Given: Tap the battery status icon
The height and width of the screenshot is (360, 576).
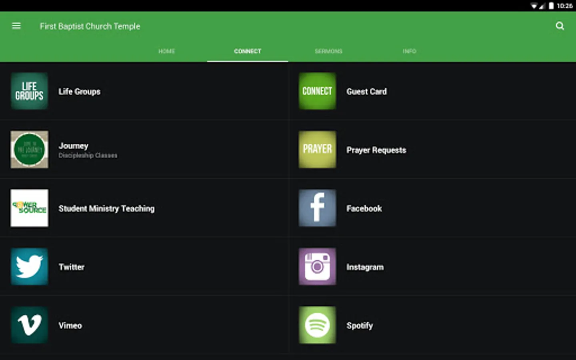Looking at the screenshot, I should 551,6.
